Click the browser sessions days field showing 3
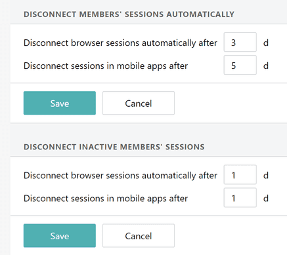 click(240, 42)
